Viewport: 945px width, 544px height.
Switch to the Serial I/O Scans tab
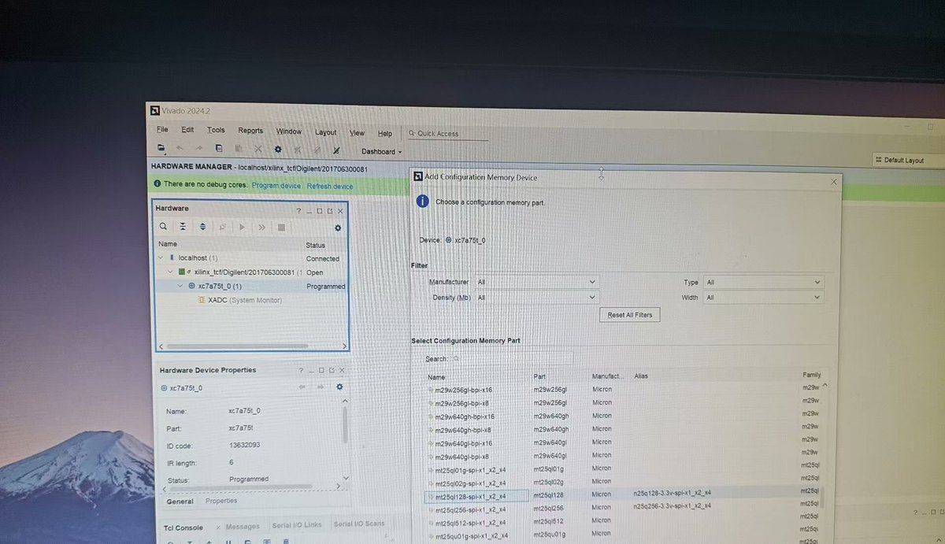(359, 524)
